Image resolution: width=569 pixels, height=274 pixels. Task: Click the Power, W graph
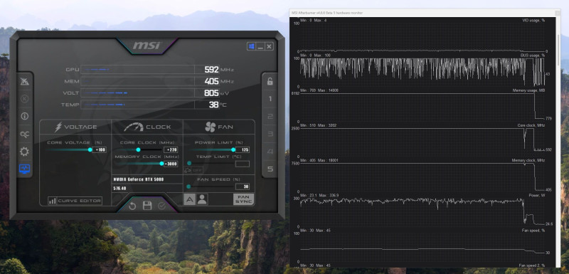pos(423,212)
